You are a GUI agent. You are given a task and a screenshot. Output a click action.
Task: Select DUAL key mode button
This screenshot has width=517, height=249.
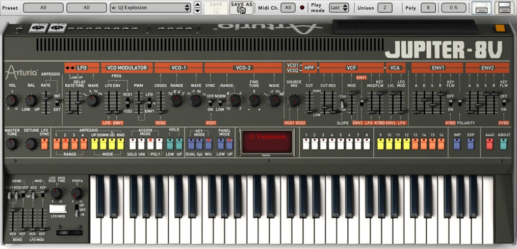pos(191,144)
